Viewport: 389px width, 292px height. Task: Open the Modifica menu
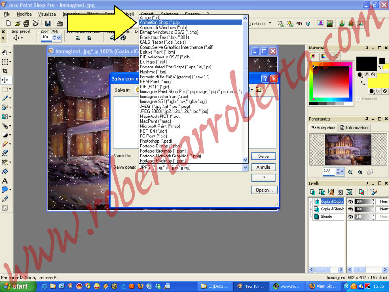(24, 14)
